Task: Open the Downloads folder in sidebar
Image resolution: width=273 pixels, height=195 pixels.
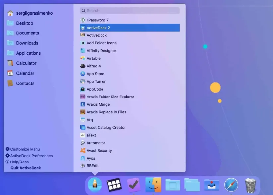Action: 23,43
